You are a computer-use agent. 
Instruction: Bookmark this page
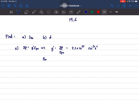21,6
